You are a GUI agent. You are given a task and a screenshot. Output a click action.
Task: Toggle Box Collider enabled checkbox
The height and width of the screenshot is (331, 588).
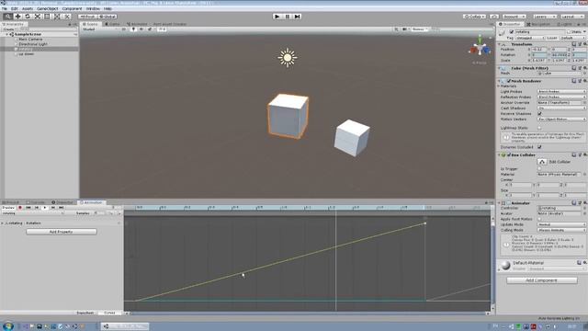click(x=509, y=155)
